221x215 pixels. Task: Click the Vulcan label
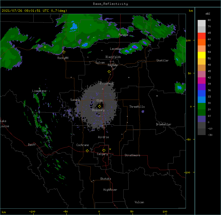tap(139, 202)
